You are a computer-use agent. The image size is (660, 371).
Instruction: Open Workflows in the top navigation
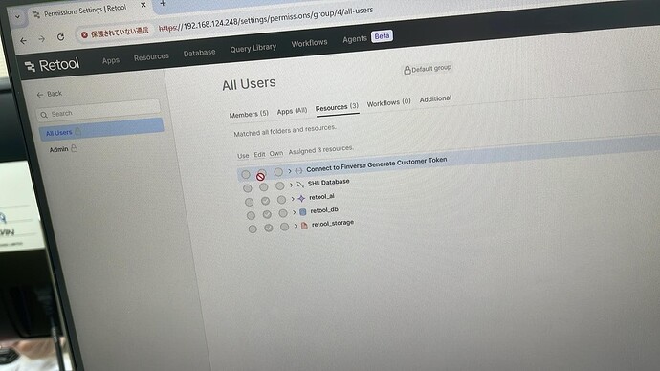309,43
